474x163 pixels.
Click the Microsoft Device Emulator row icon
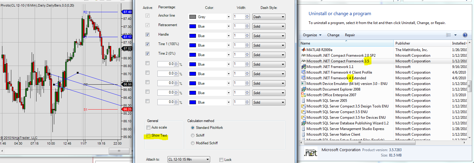(x=303, y=84)
